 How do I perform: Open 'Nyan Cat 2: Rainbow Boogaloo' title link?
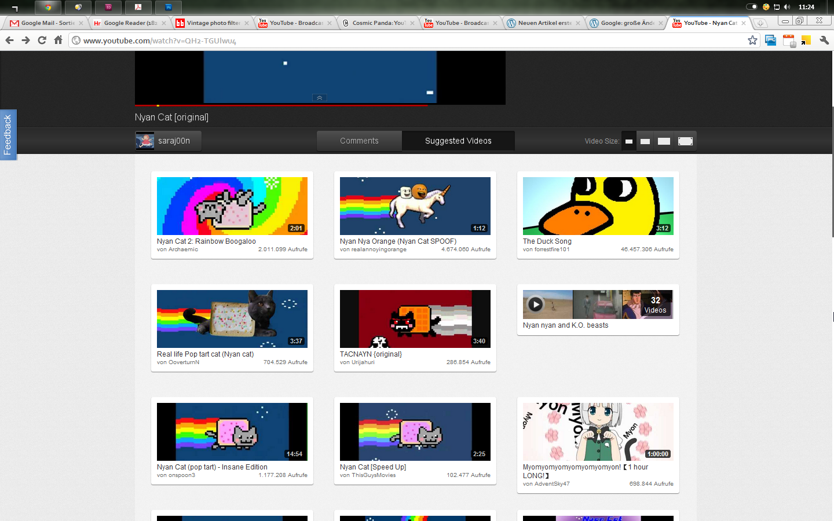point(206,241)
